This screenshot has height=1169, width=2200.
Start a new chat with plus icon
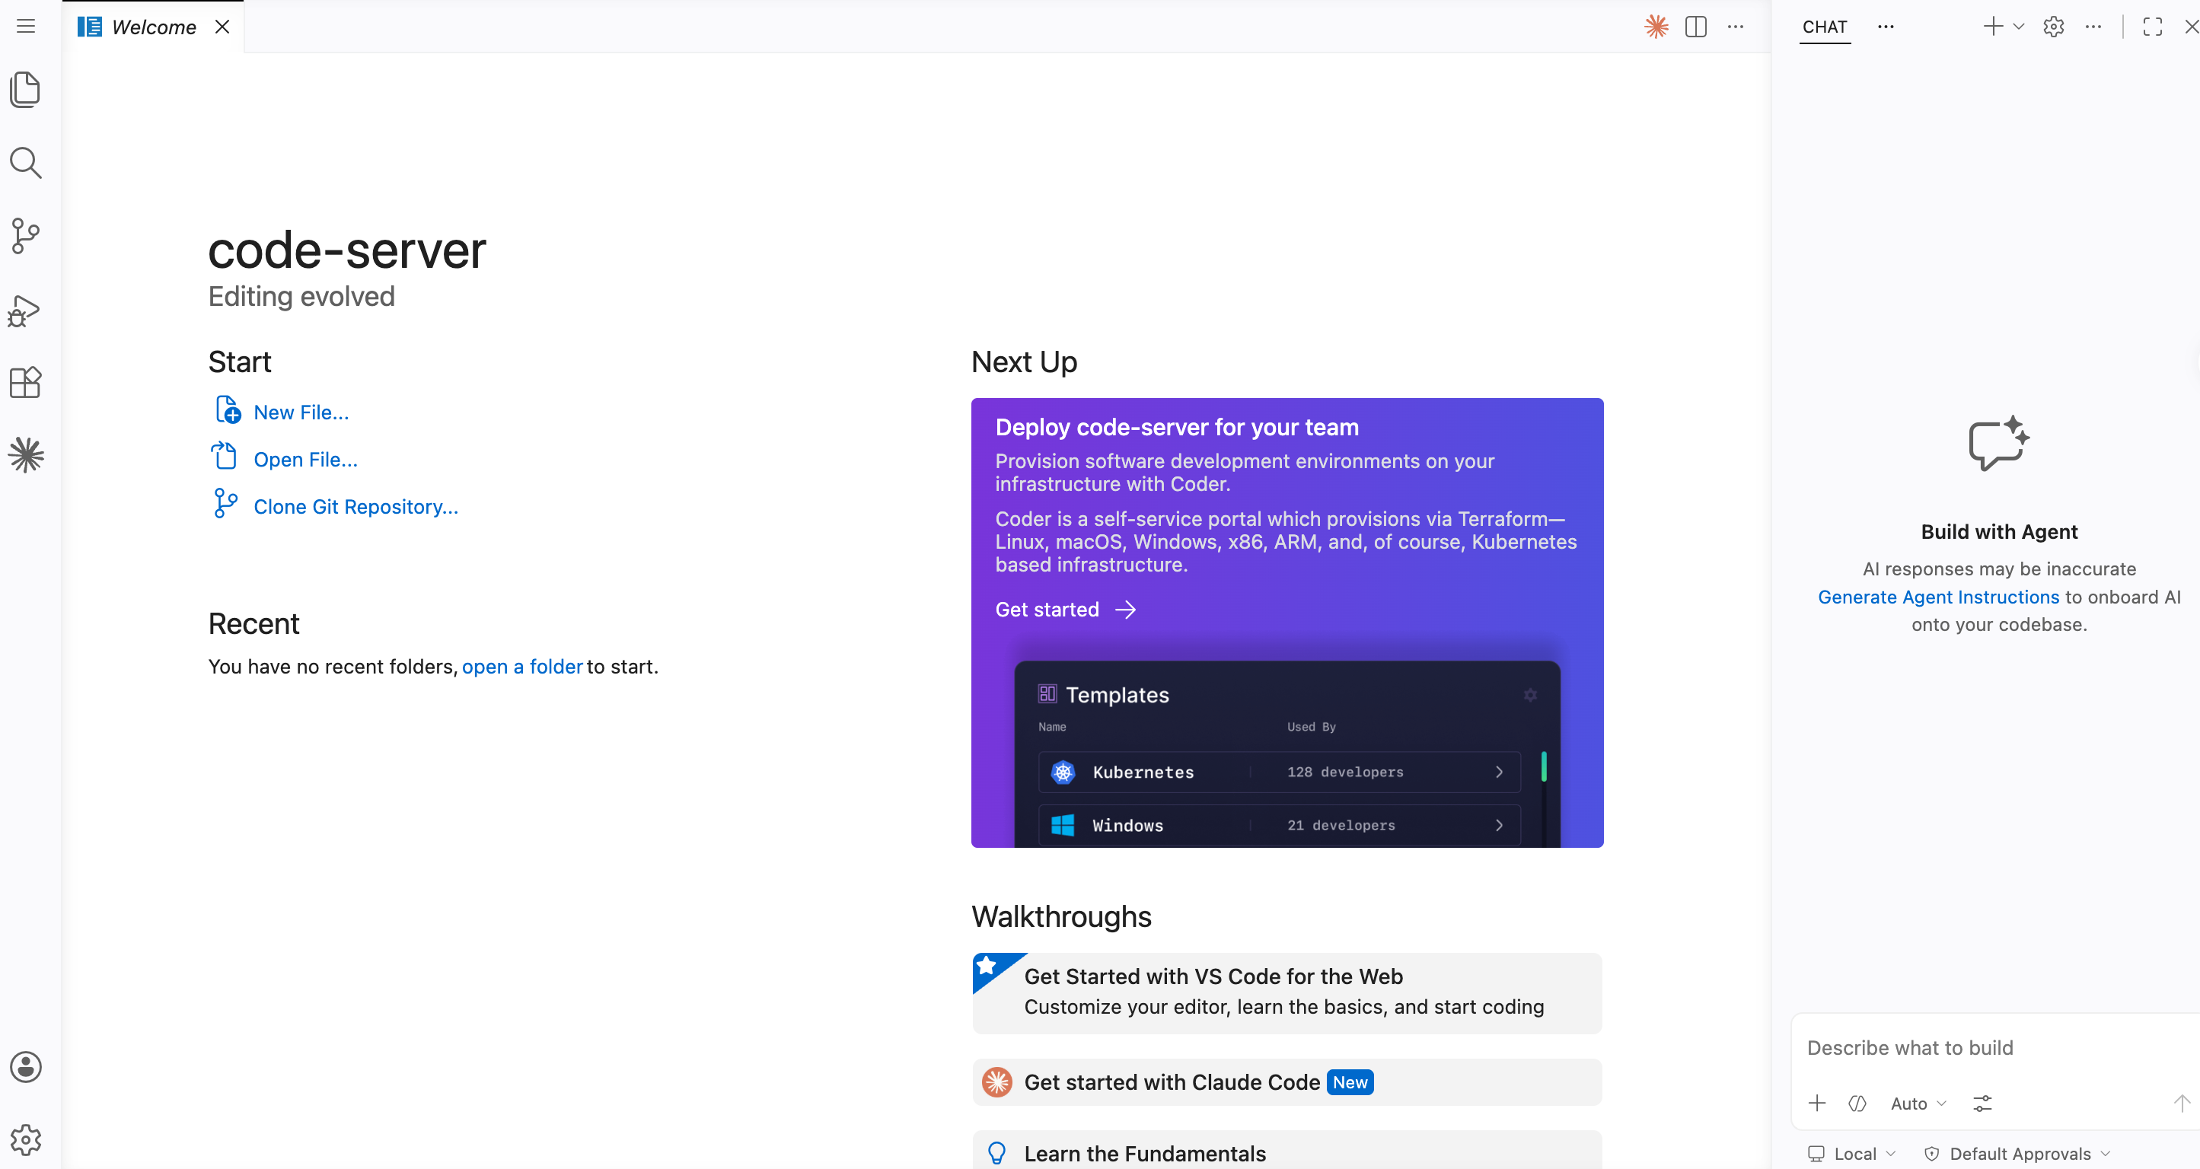tap(1992, 27)
